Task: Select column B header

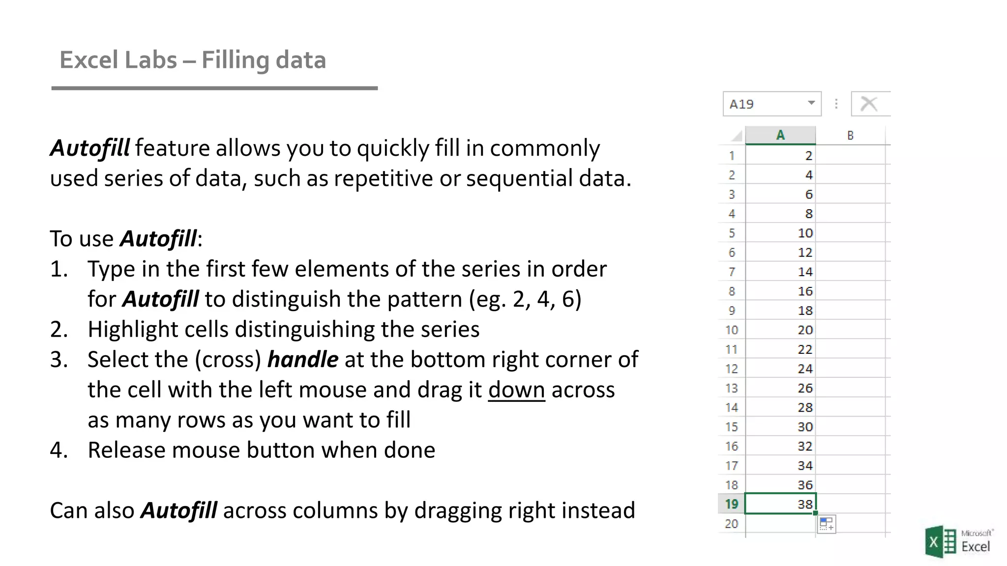Action: [850, 135]
